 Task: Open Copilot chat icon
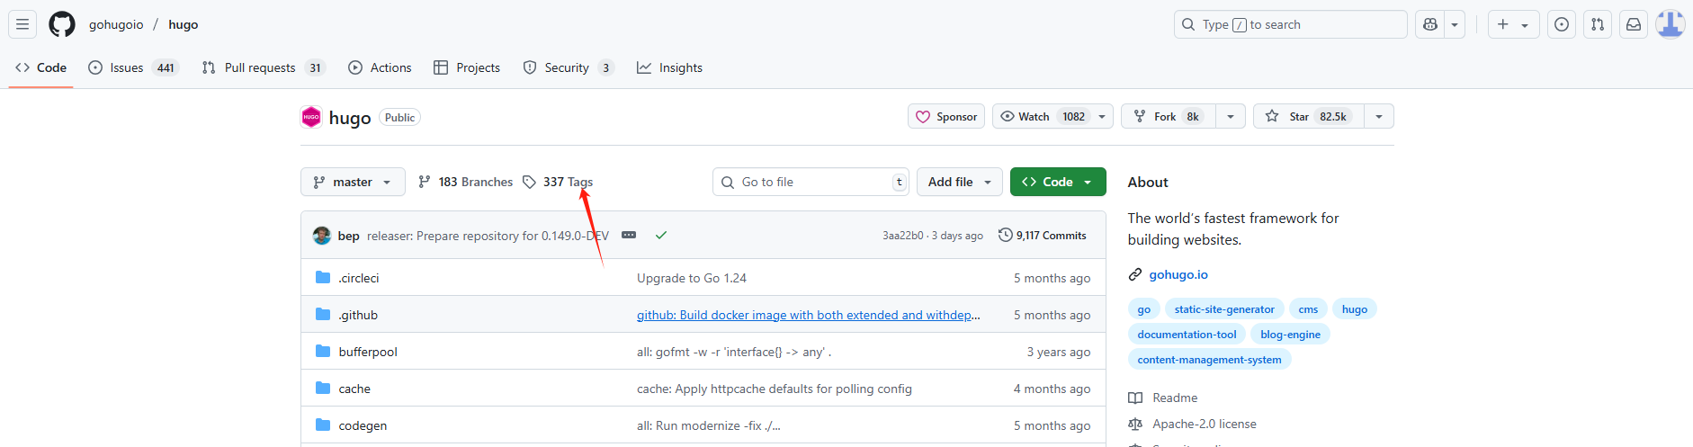[1430, 24]
